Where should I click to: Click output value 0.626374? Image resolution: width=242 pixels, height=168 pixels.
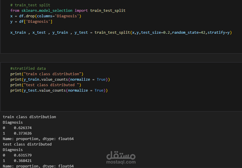tap(23, 128)
